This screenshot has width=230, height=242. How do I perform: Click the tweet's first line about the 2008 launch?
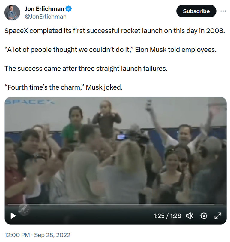coord(115,31)
